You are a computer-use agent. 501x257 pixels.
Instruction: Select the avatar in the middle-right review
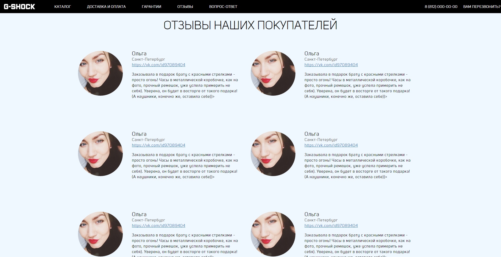pyautogui.click(x=273, y=154)
